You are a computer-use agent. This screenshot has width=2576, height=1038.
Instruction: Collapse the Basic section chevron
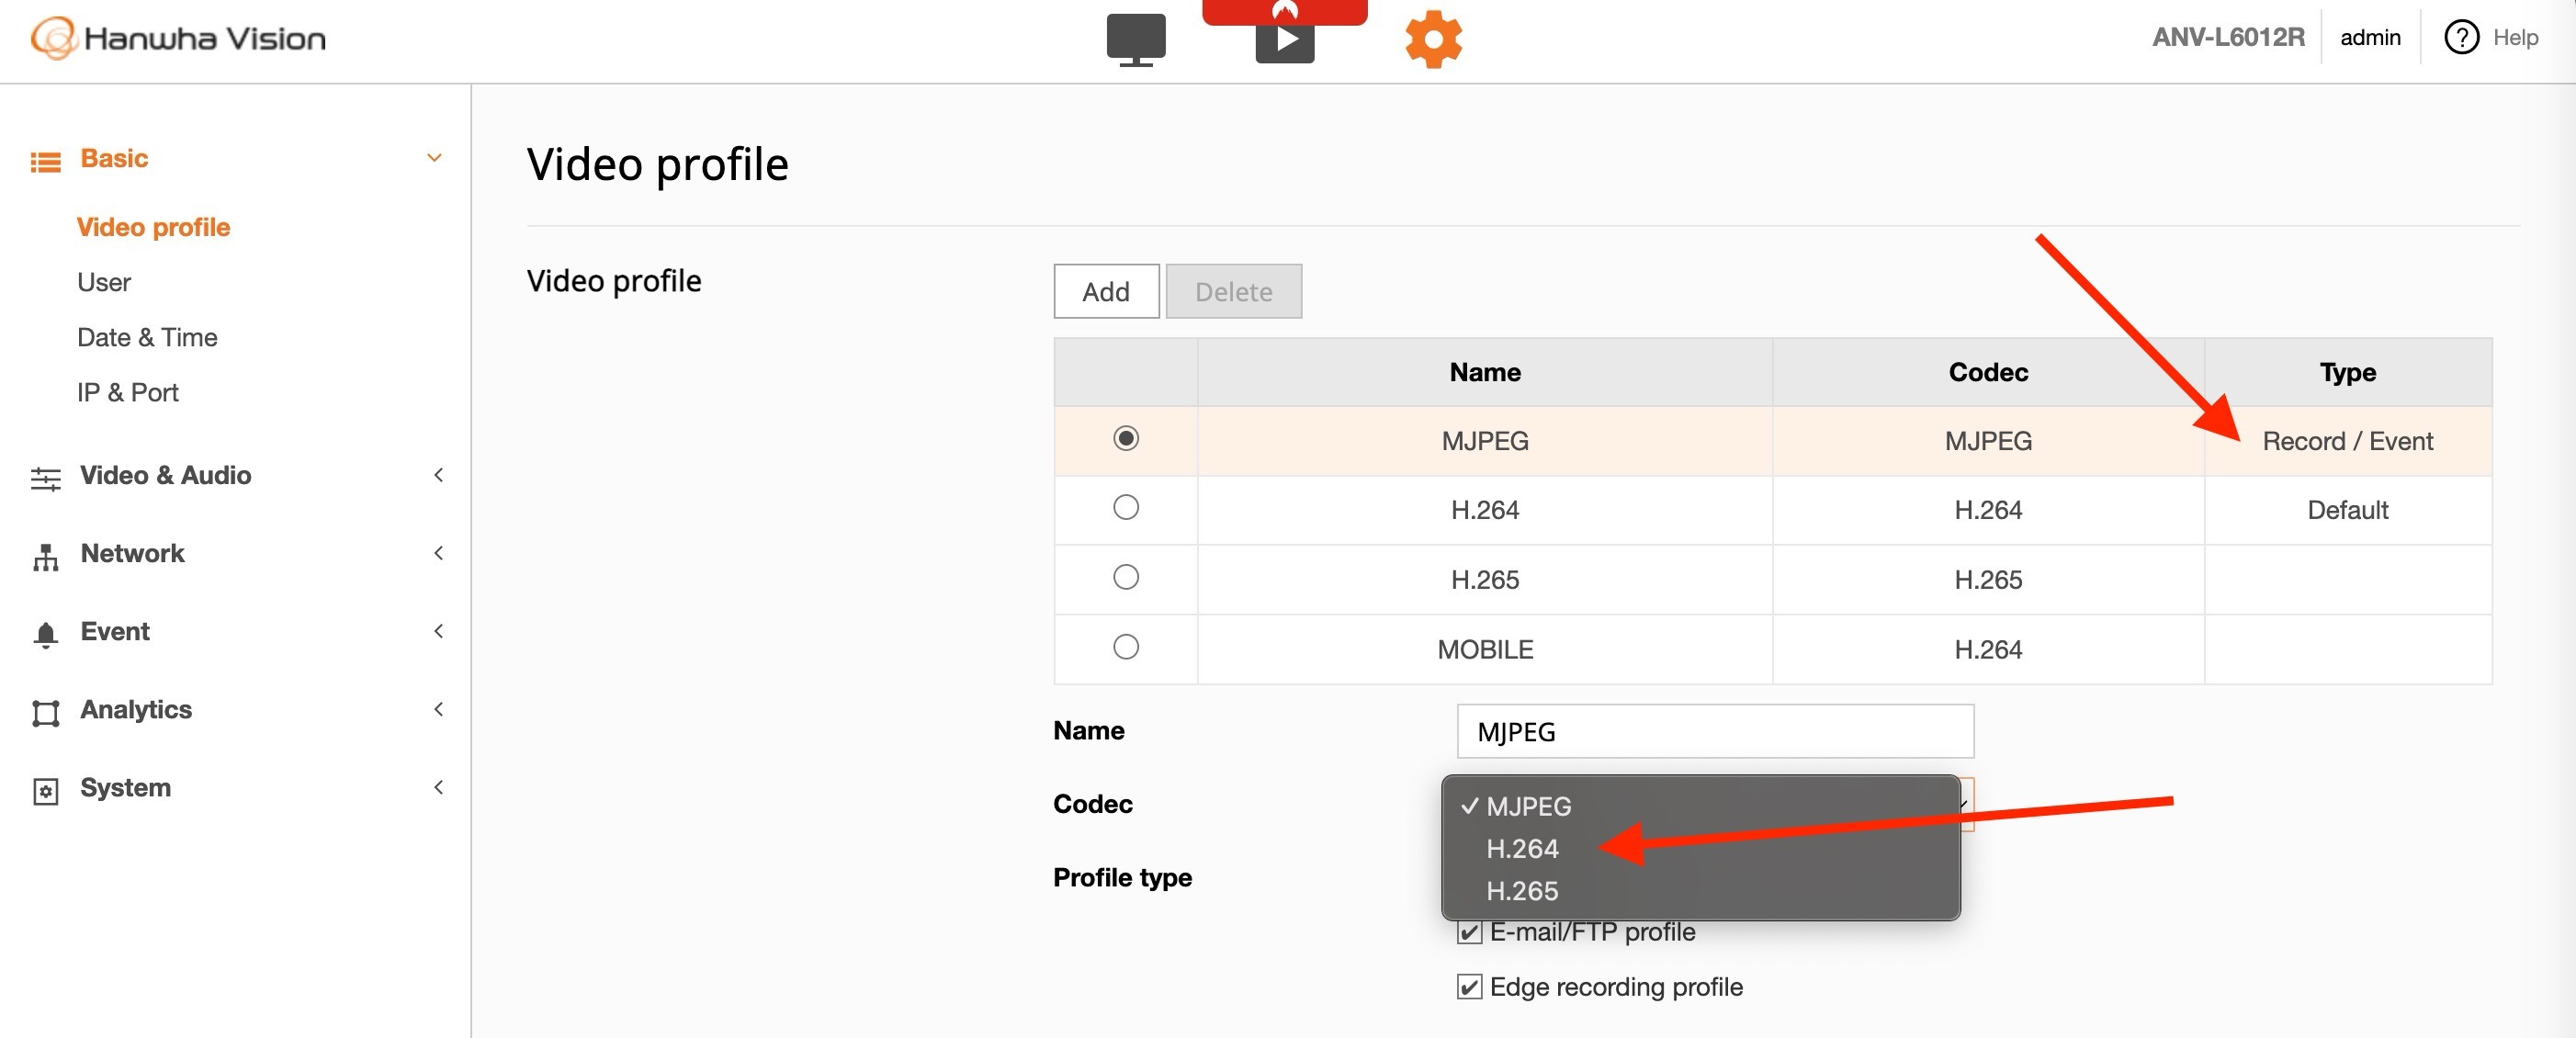[434, 157]
